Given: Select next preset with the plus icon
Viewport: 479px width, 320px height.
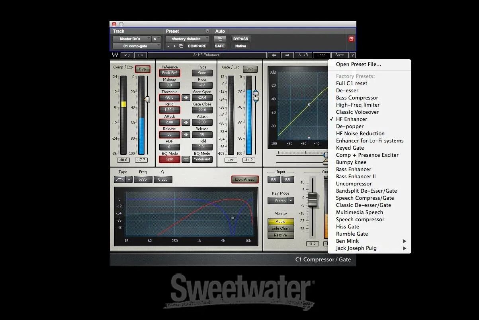Looking at the screenshot, I should [x=174, y=46].
